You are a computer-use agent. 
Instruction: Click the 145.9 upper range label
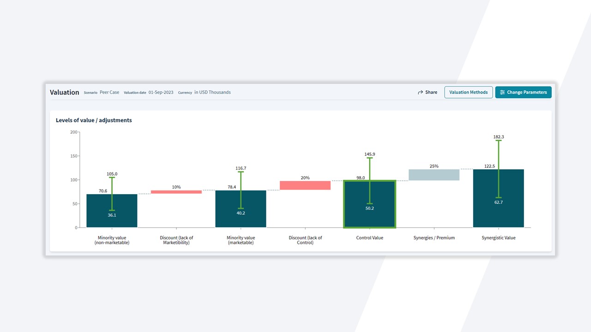370,154
